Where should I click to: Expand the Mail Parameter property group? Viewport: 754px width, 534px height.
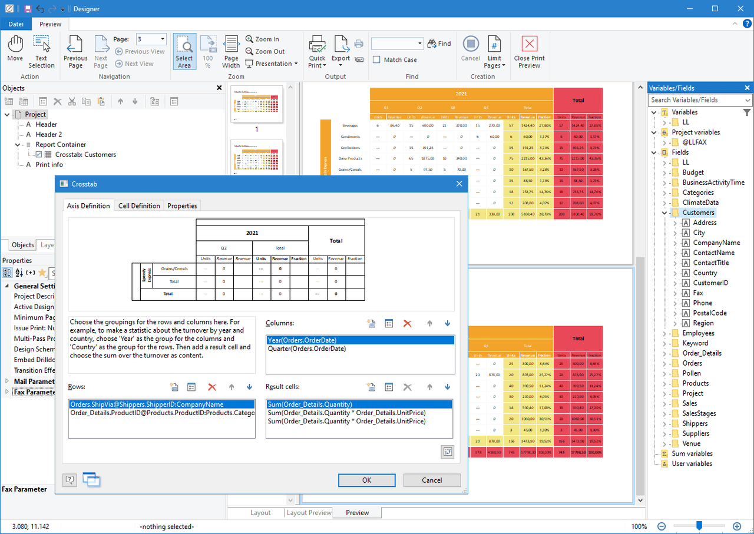[x=7, y=382]
